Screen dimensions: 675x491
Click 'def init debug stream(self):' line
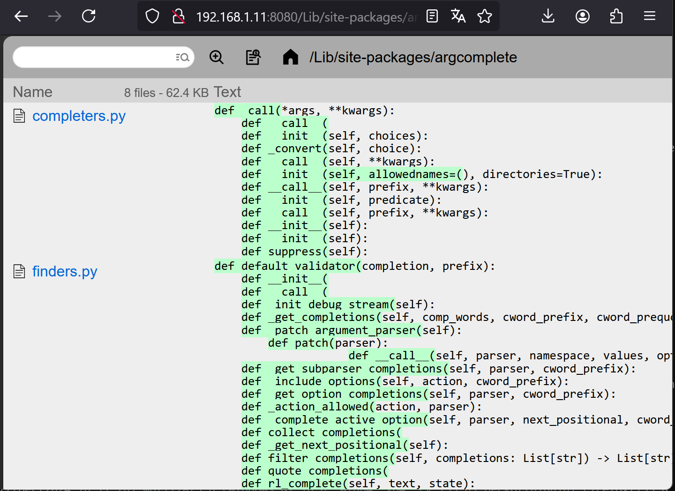[x=338, y=305]
